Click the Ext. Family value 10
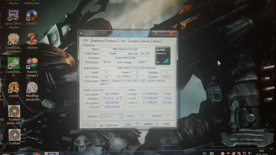This screenshot has width=276, height=155. click(107, 77)
